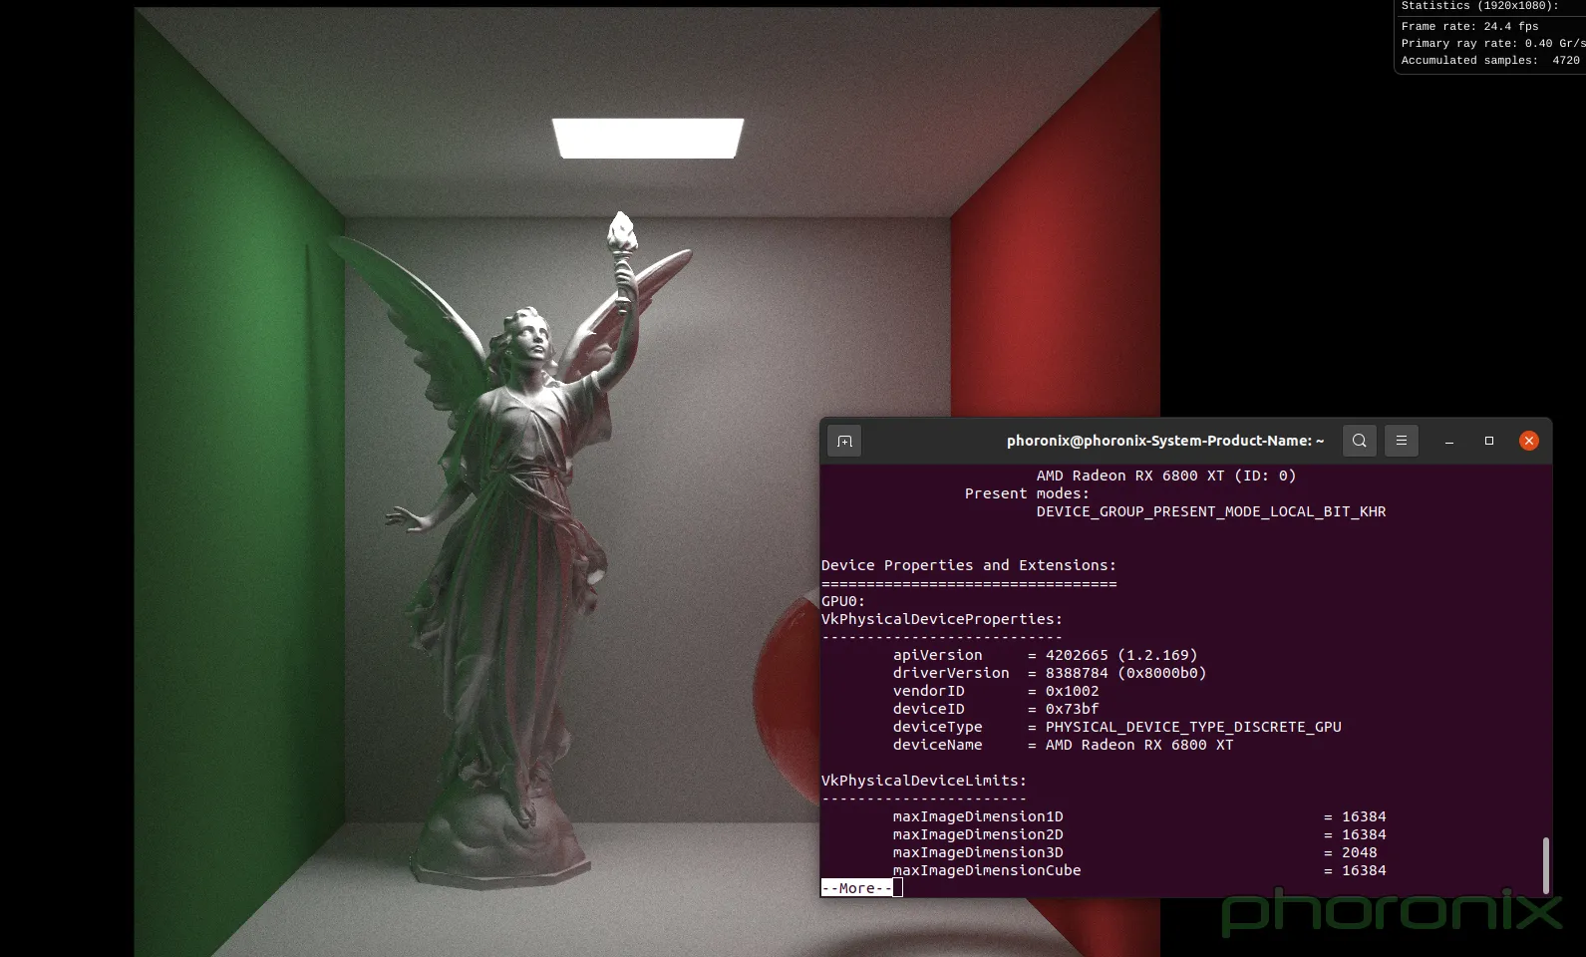Minimize the terminal window
The image size is (1586, 957).
[1449, 441]
